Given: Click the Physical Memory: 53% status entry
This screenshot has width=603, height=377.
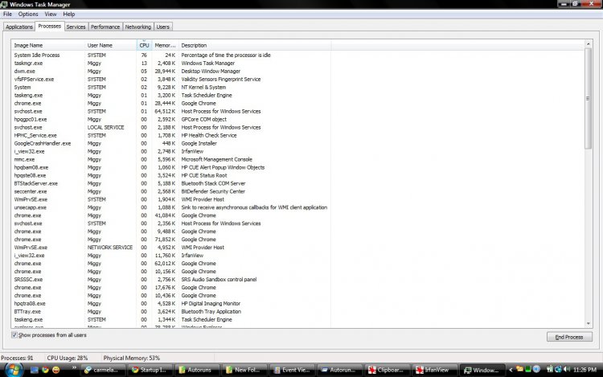Looking at the screenshot, I should (x=132, y=358).
